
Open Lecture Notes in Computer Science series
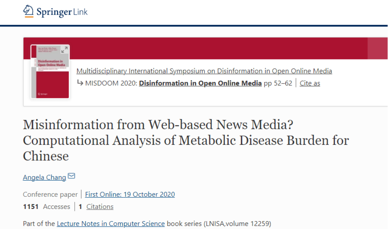coord(111,223)
